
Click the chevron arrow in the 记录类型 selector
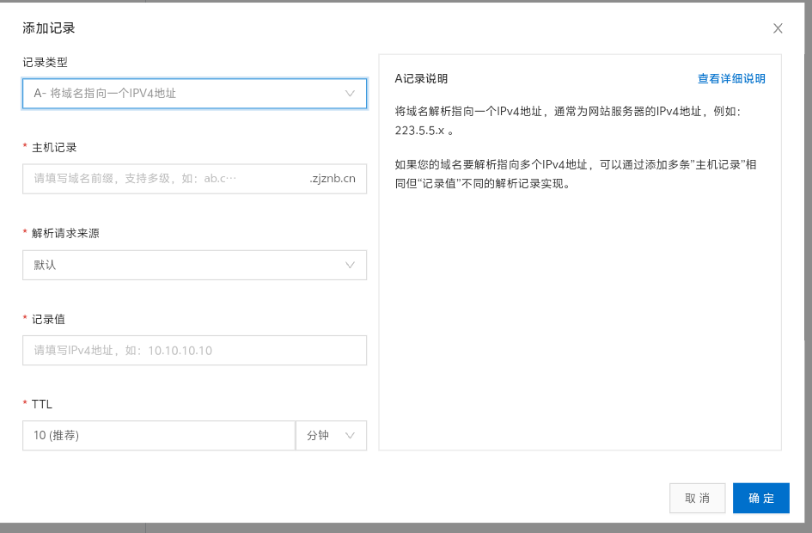coord(350,94)
